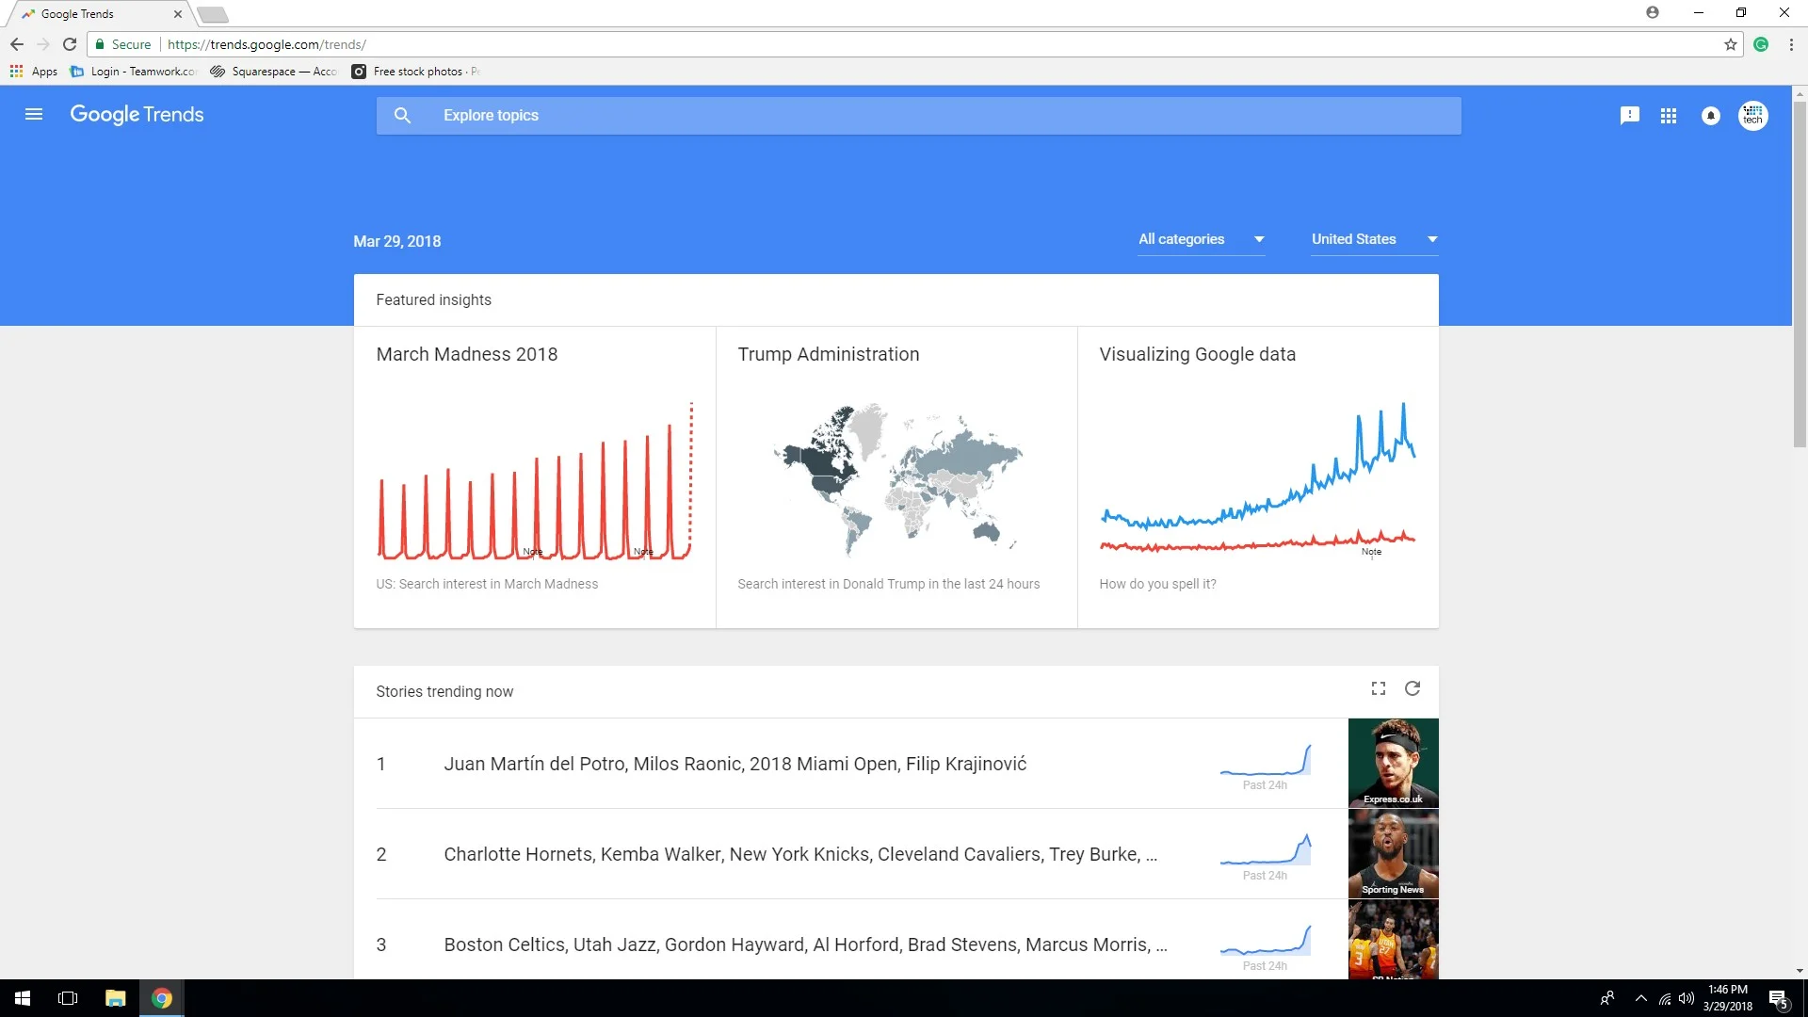Click the blue and red trend chart
This screenshot has height=1017, width=1808.
pyautogui.click(x=1258, y=478)
